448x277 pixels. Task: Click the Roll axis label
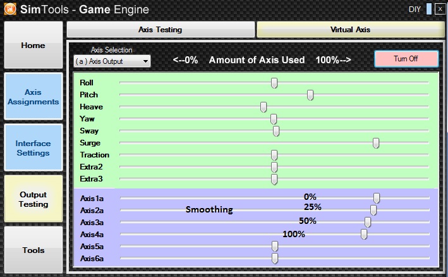point(87,83)
